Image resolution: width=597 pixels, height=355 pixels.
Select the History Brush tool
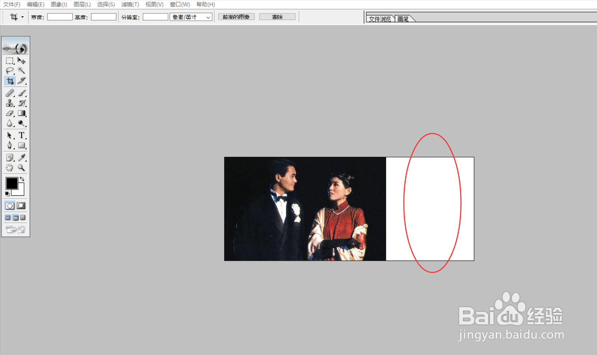click(x=22, y=103)
